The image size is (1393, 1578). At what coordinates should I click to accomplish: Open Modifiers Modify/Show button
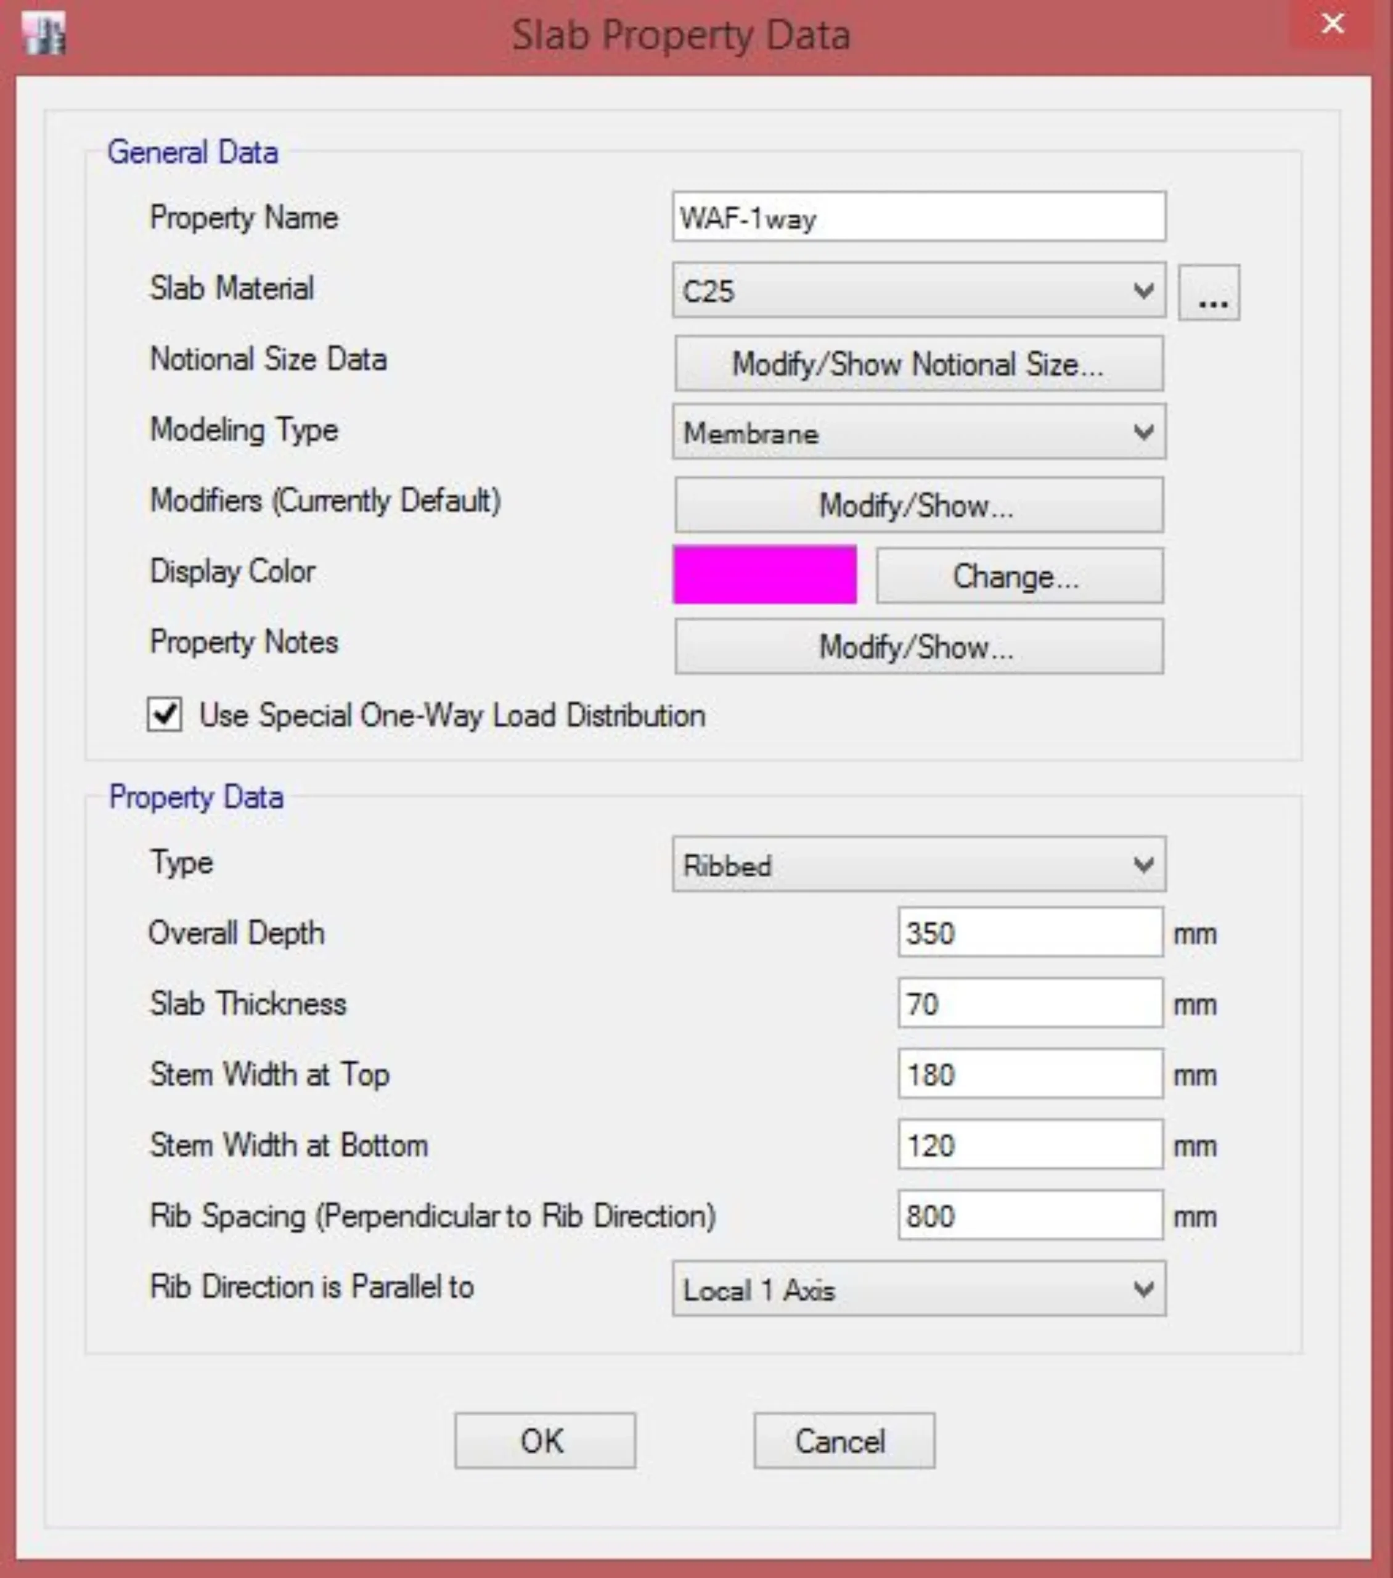click(x=918, y=505)
